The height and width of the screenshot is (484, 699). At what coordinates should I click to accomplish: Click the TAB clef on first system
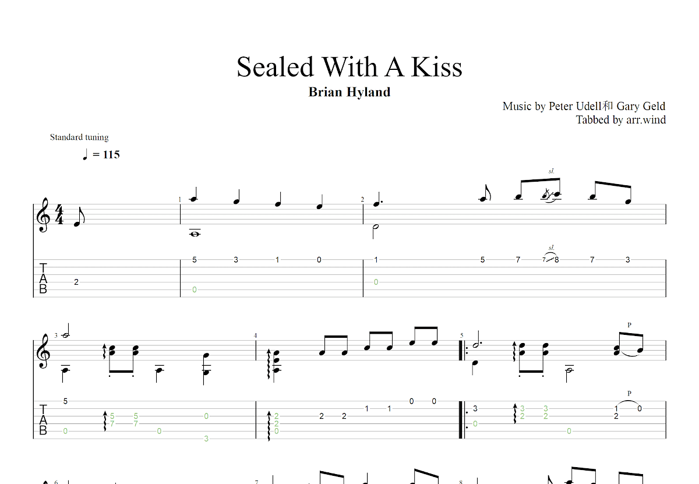pyautogui.click(x=43, y=278)
